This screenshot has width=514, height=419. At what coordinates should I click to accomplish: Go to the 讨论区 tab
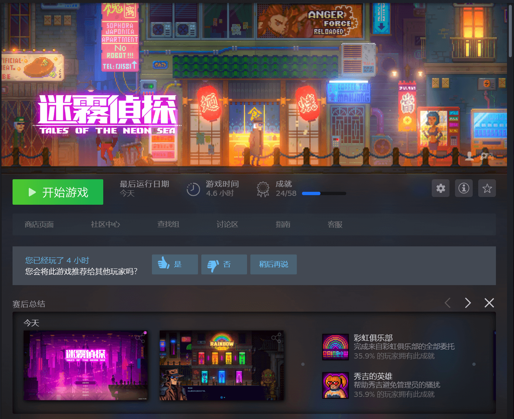click(227, 224)
